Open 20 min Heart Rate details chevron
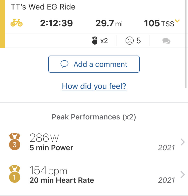 183,174
